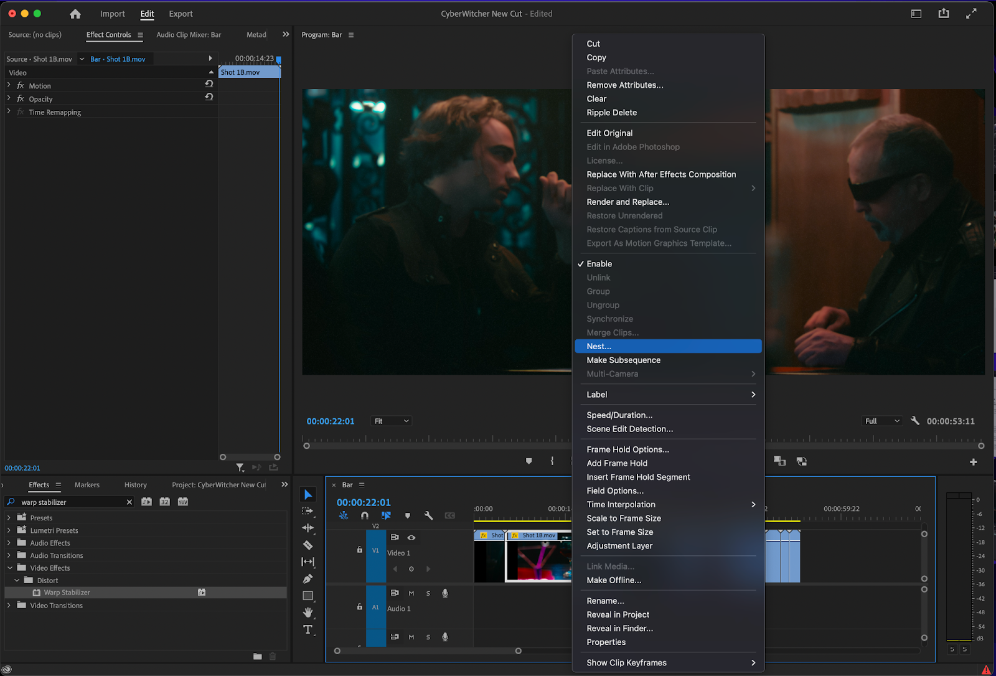The width and height of the screenshot is (996, 676).
Task: Open timeline display settings wrench
Action: point(428,515)
